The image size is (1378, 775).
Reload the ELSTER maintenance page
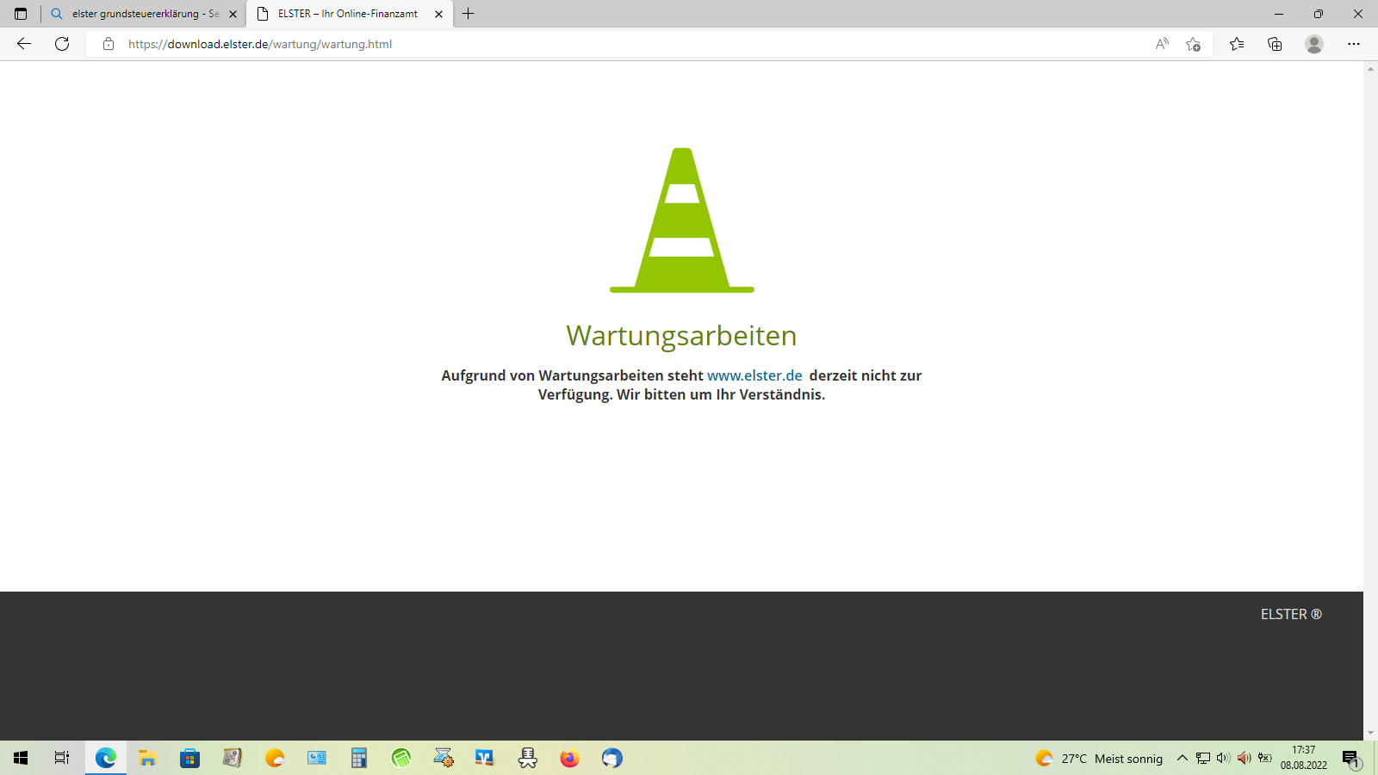point(62,44)
